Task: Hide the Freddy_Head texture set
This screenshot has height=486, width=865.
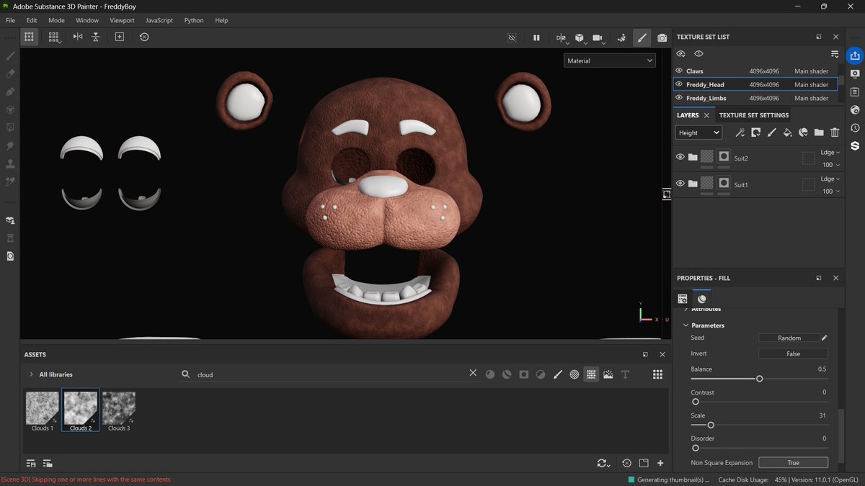Action: click(679, 84)
